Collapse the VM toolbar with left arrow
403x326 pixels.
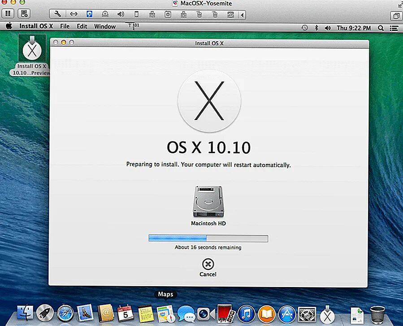point(242,15)
